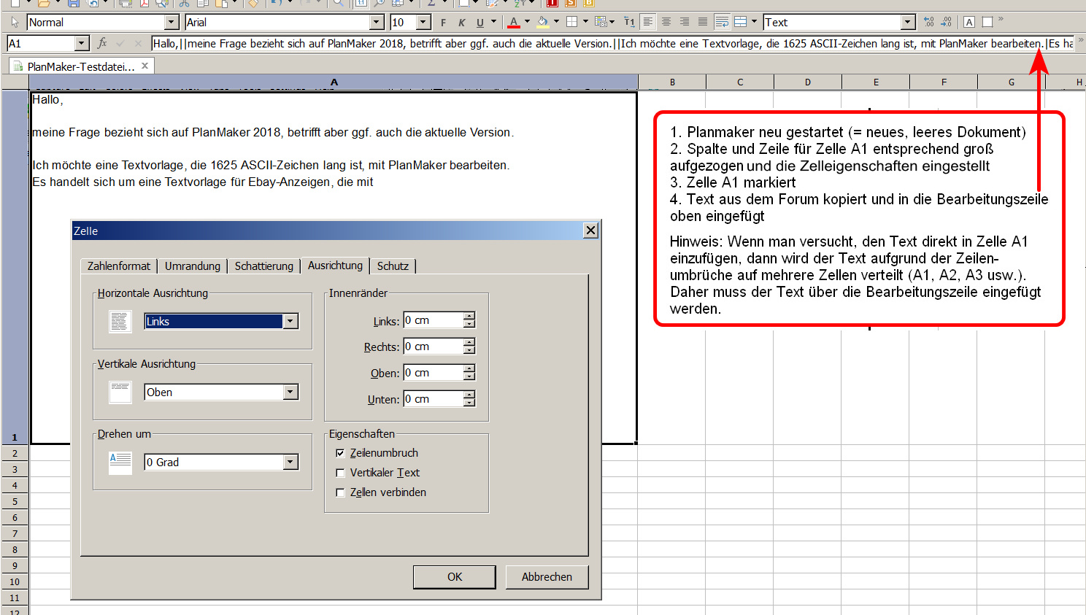This screenshot has height=615, width=1086.
Task: Select row 5 header
Action: [15, 502]
